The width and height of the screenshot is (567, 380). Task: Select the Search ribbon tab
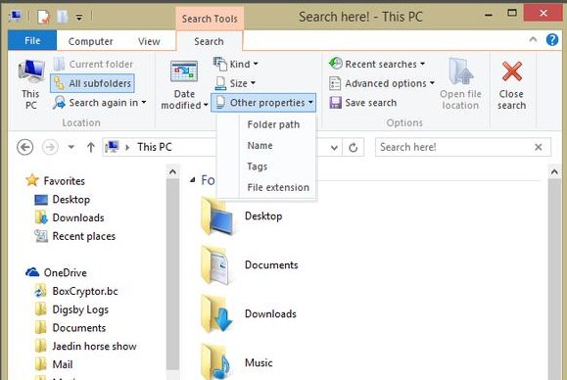click(x=209, y=41)
